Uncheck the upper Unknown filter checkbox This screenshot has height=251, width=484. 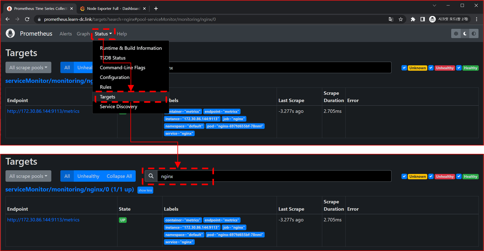pos(404,68)
